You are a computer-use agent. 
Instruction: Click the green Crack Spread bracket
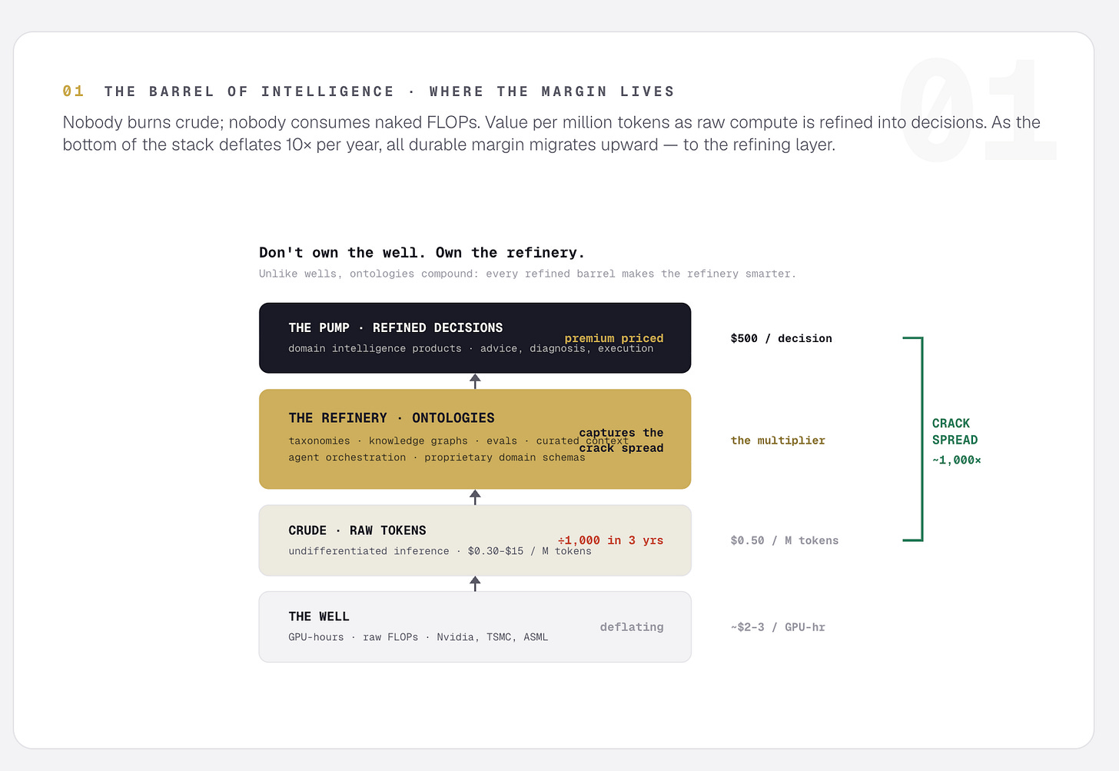click(x=913, y=439)
